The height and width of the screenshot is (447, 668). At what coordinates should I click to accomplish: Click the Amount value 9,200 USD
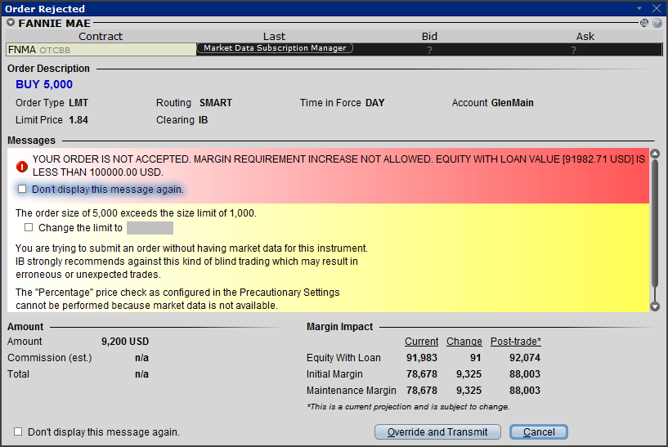pos(125,342)
